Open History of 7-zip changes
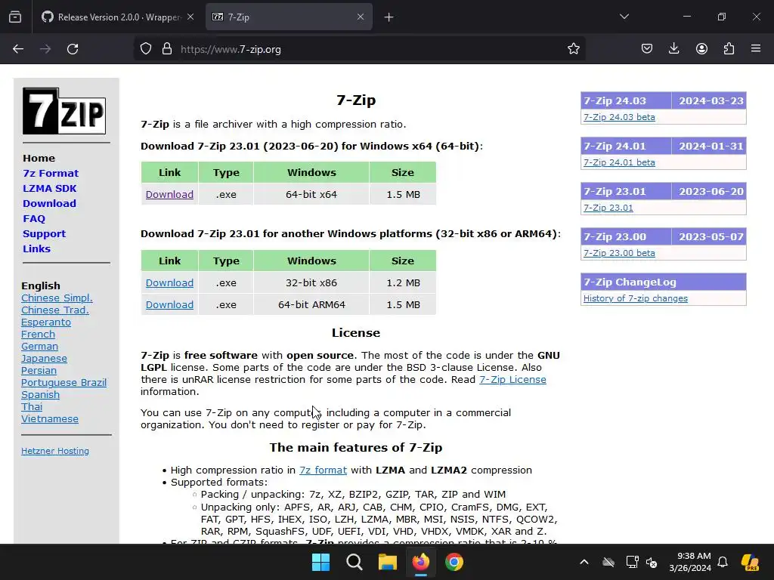The width and height of the screenshot is (774, 580). coord(635,298)
